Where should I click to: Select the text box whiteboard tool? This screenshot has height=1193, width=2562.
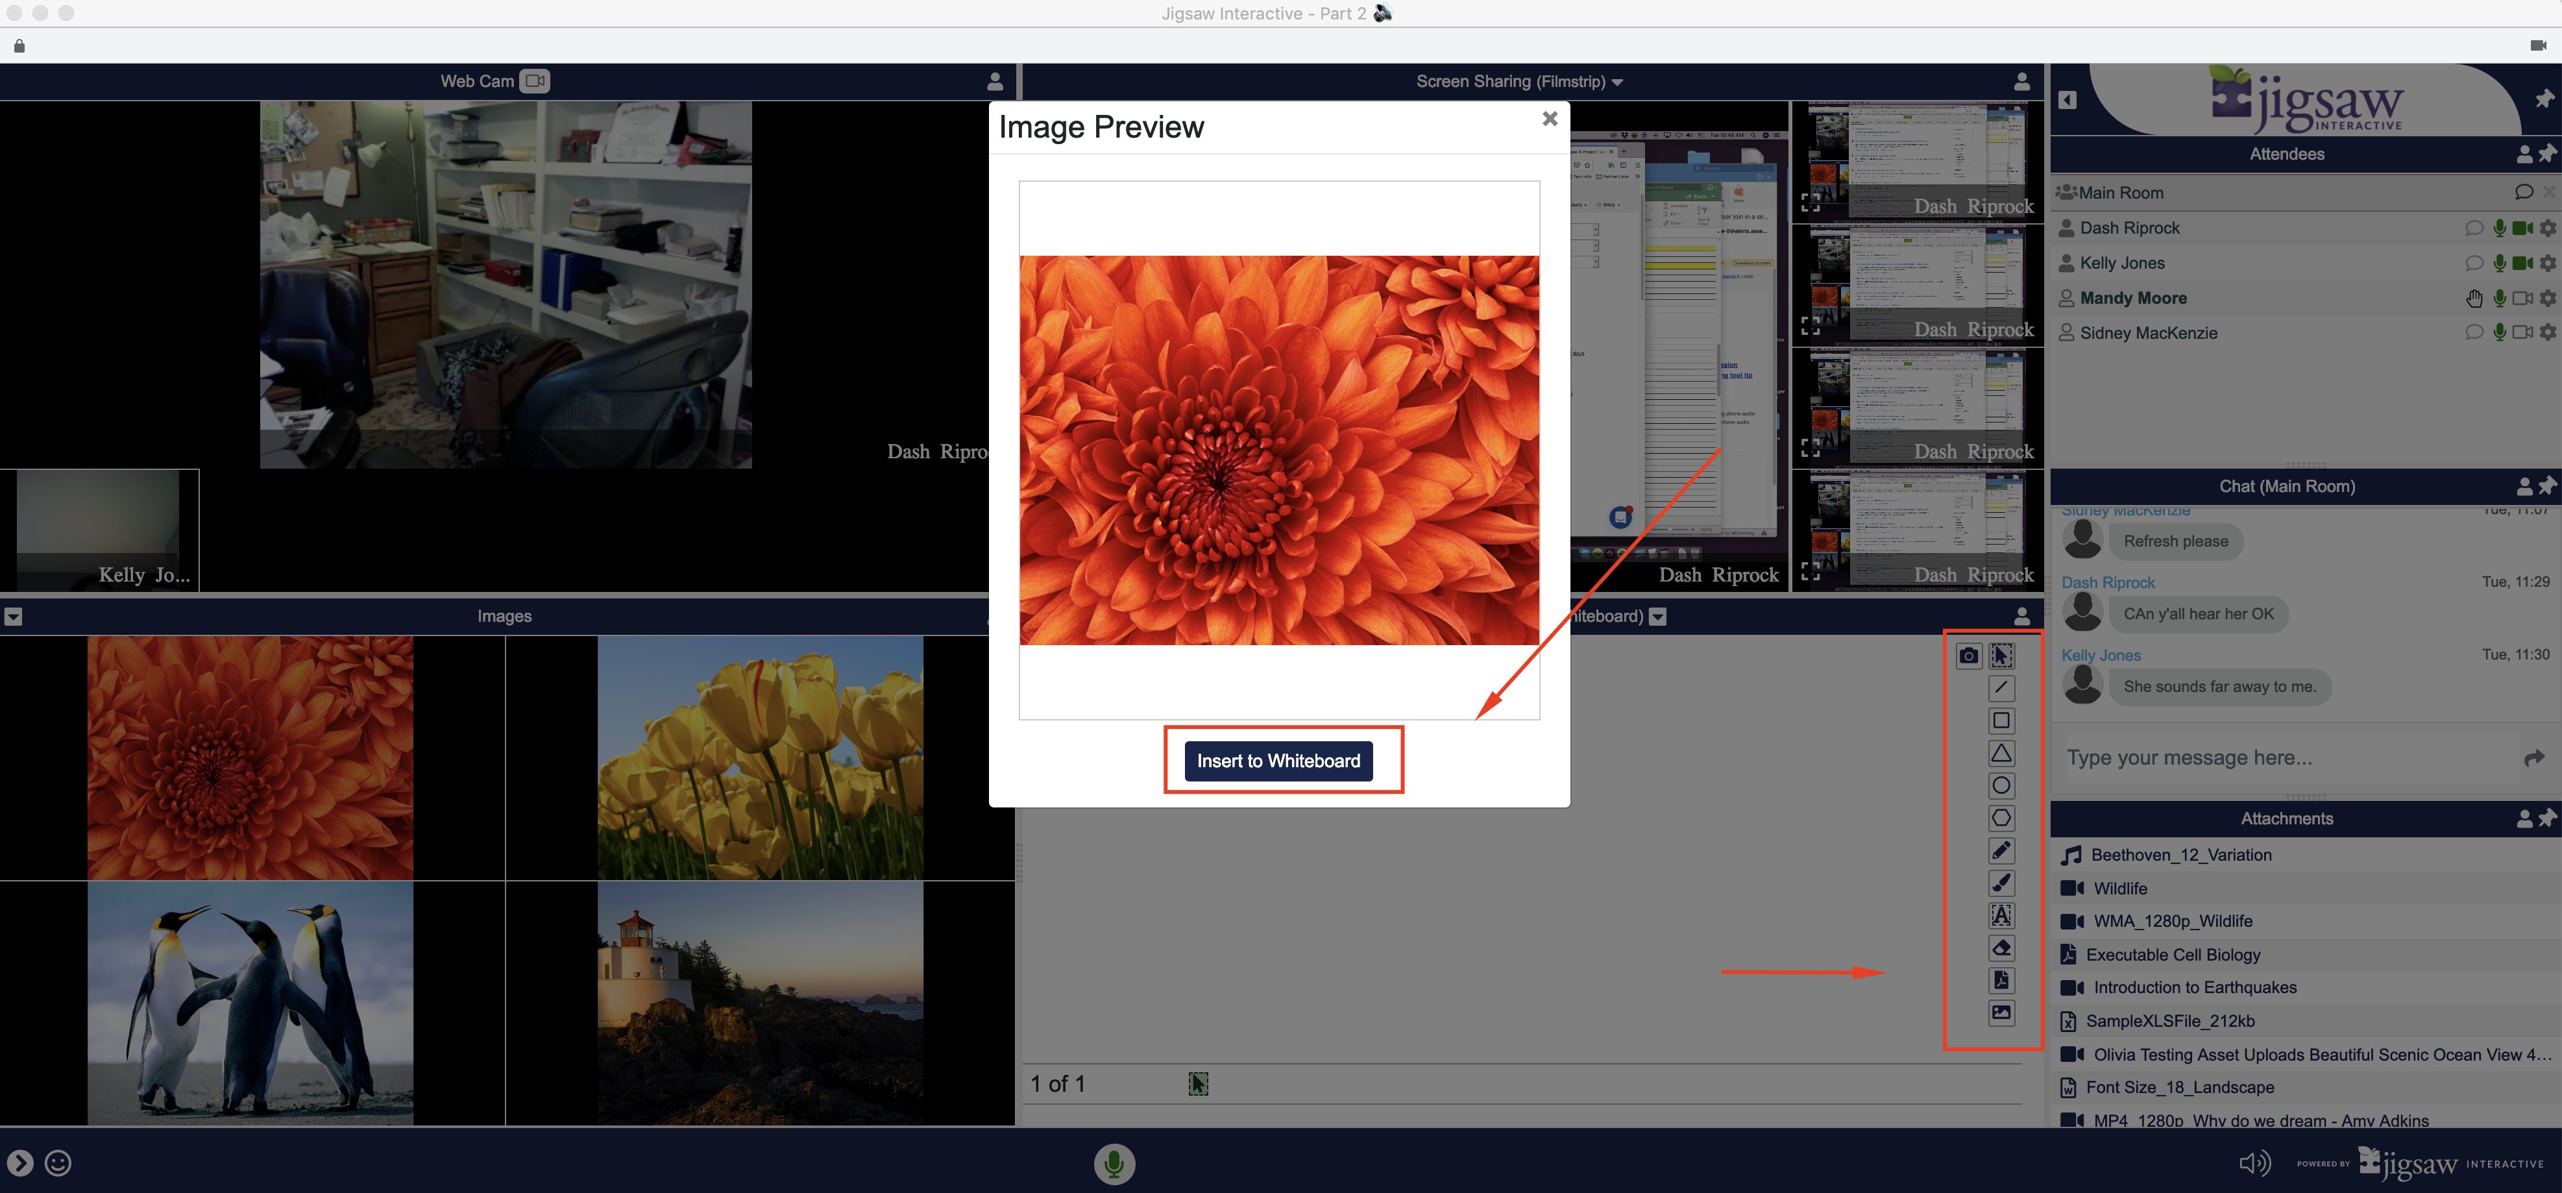[2001, 915]
